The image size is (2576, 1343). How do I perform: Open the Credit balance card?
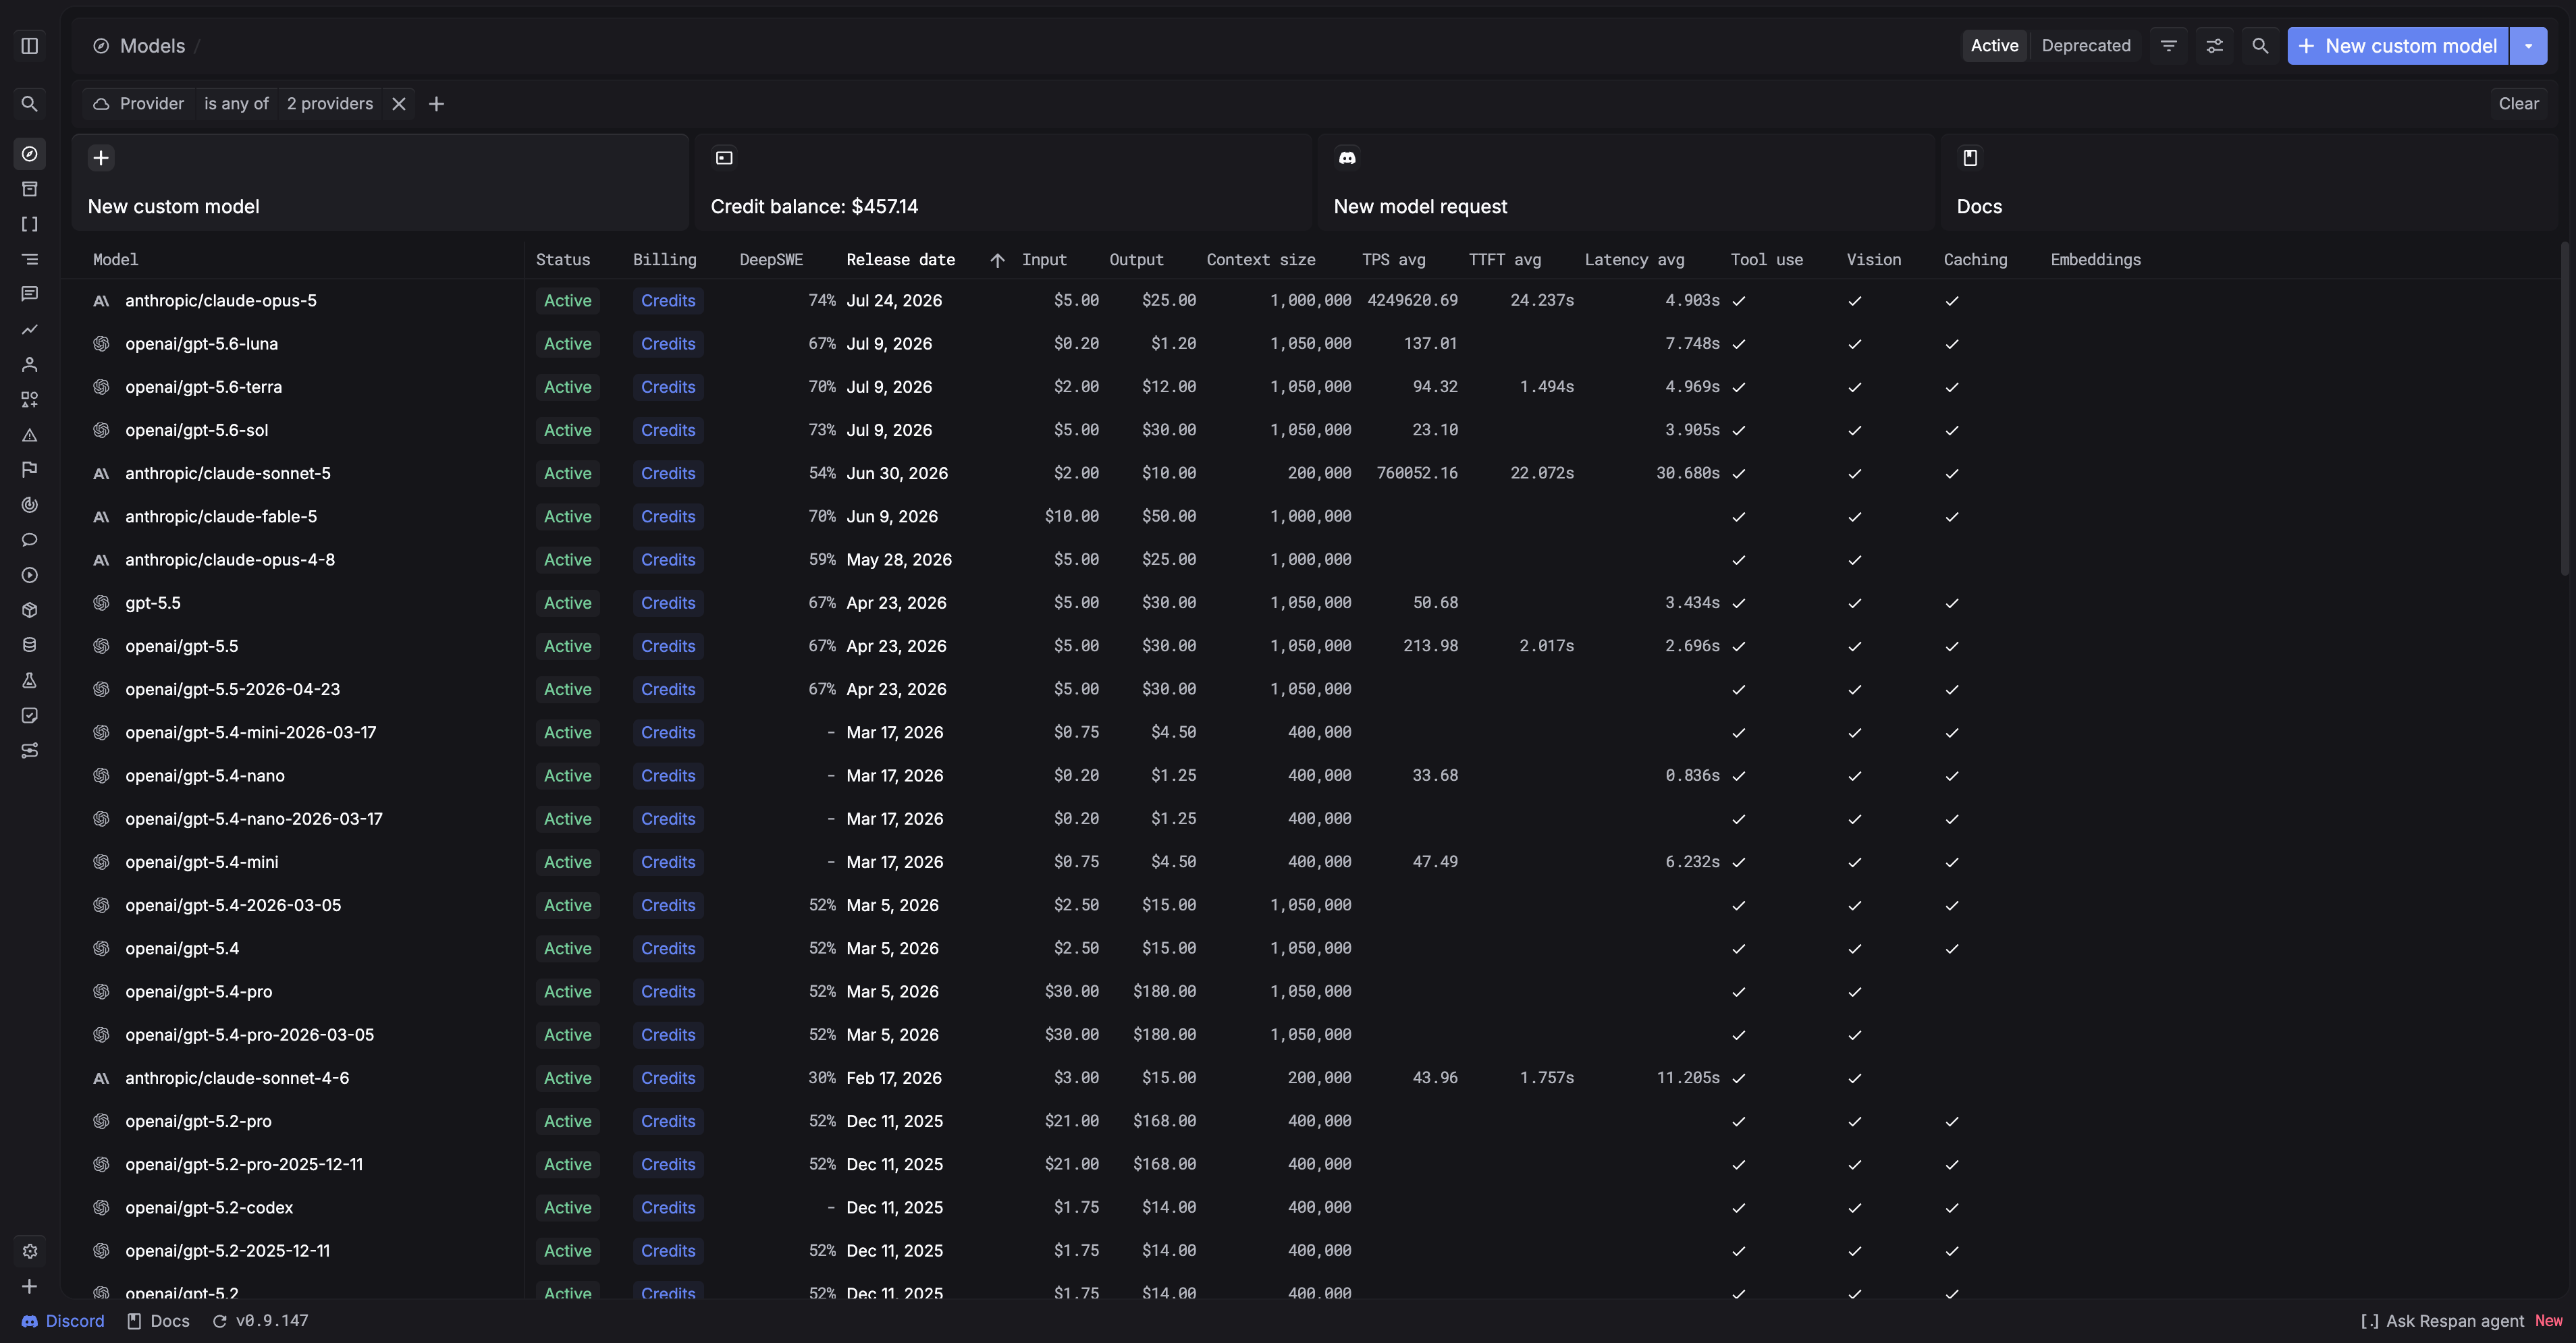(x=1003, y=182)
